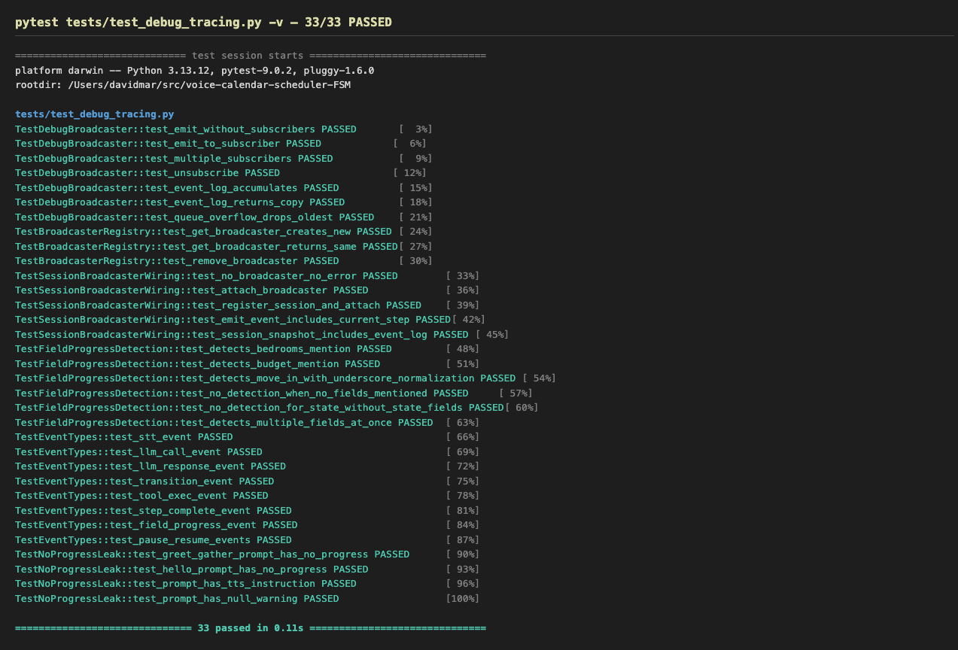Click the [100%] progress indicator
This screenshot has height=650, width=958.
462,599
